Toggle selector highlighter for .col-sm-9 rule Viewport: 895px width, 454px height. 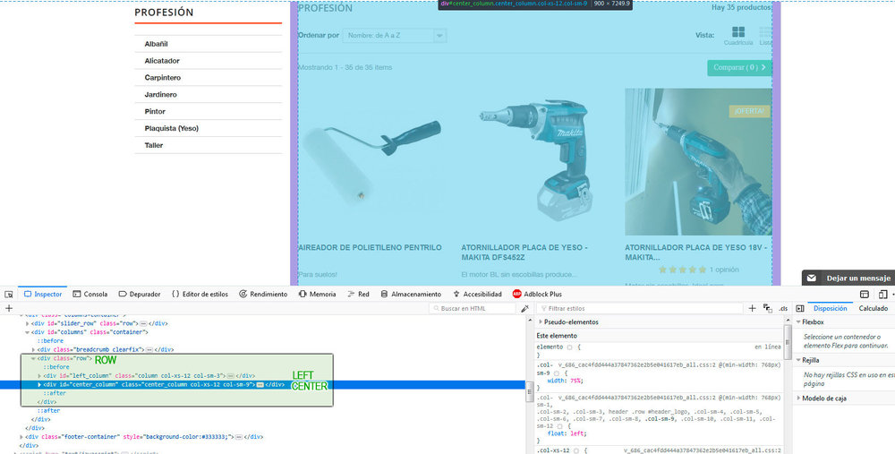(x=557, y=373)
